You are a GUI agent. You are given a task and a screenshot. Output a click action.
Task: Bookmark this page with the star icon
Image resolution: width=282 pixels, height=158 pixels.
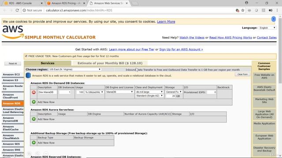[243, 11]
